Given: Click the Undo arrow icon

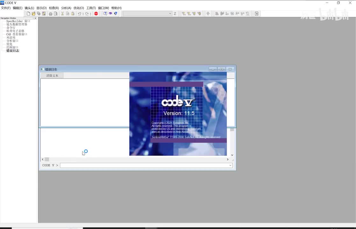Looking at the screenshot, I should click(80, 14).
